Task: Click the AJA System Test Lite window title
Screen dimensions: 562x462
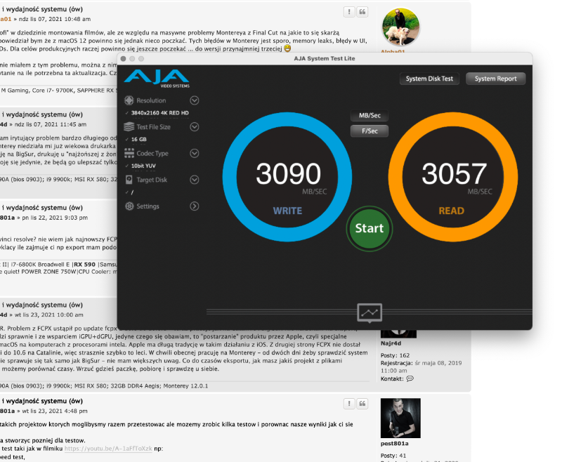Action: pos(325,58)
